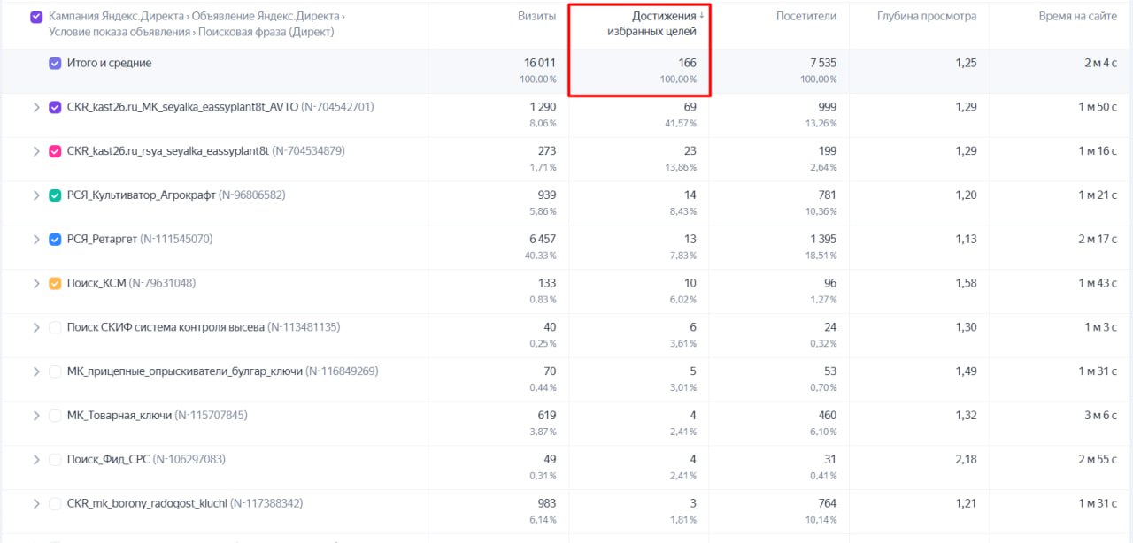This screenshot has width=1133, height=543.
Task: Toggle the pink checkbox for CKR_kast26.ru_rsya_seyalka_easyplant8t
Action: (x=55, y=151)
